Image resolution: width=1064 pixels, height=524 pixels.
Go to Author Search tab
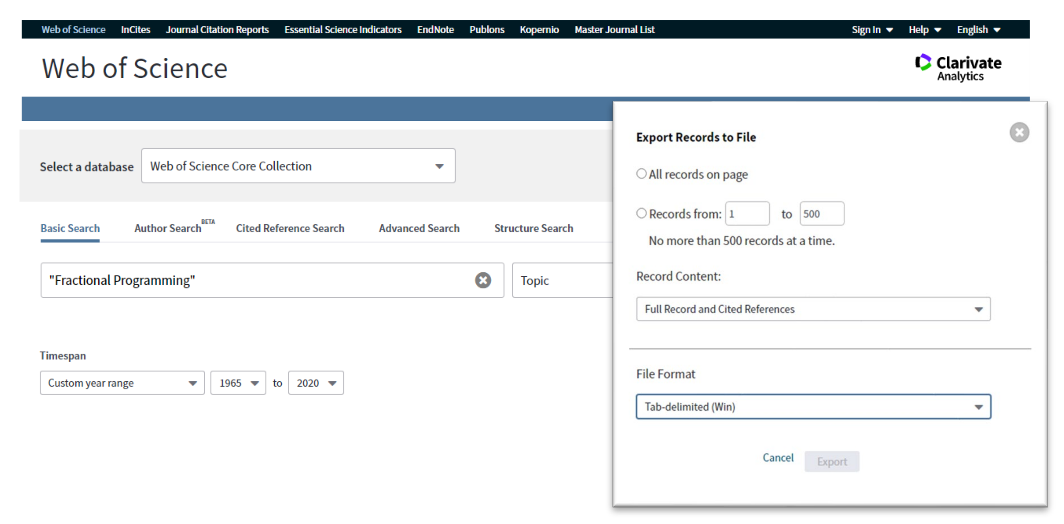click(x=168, y=228)
